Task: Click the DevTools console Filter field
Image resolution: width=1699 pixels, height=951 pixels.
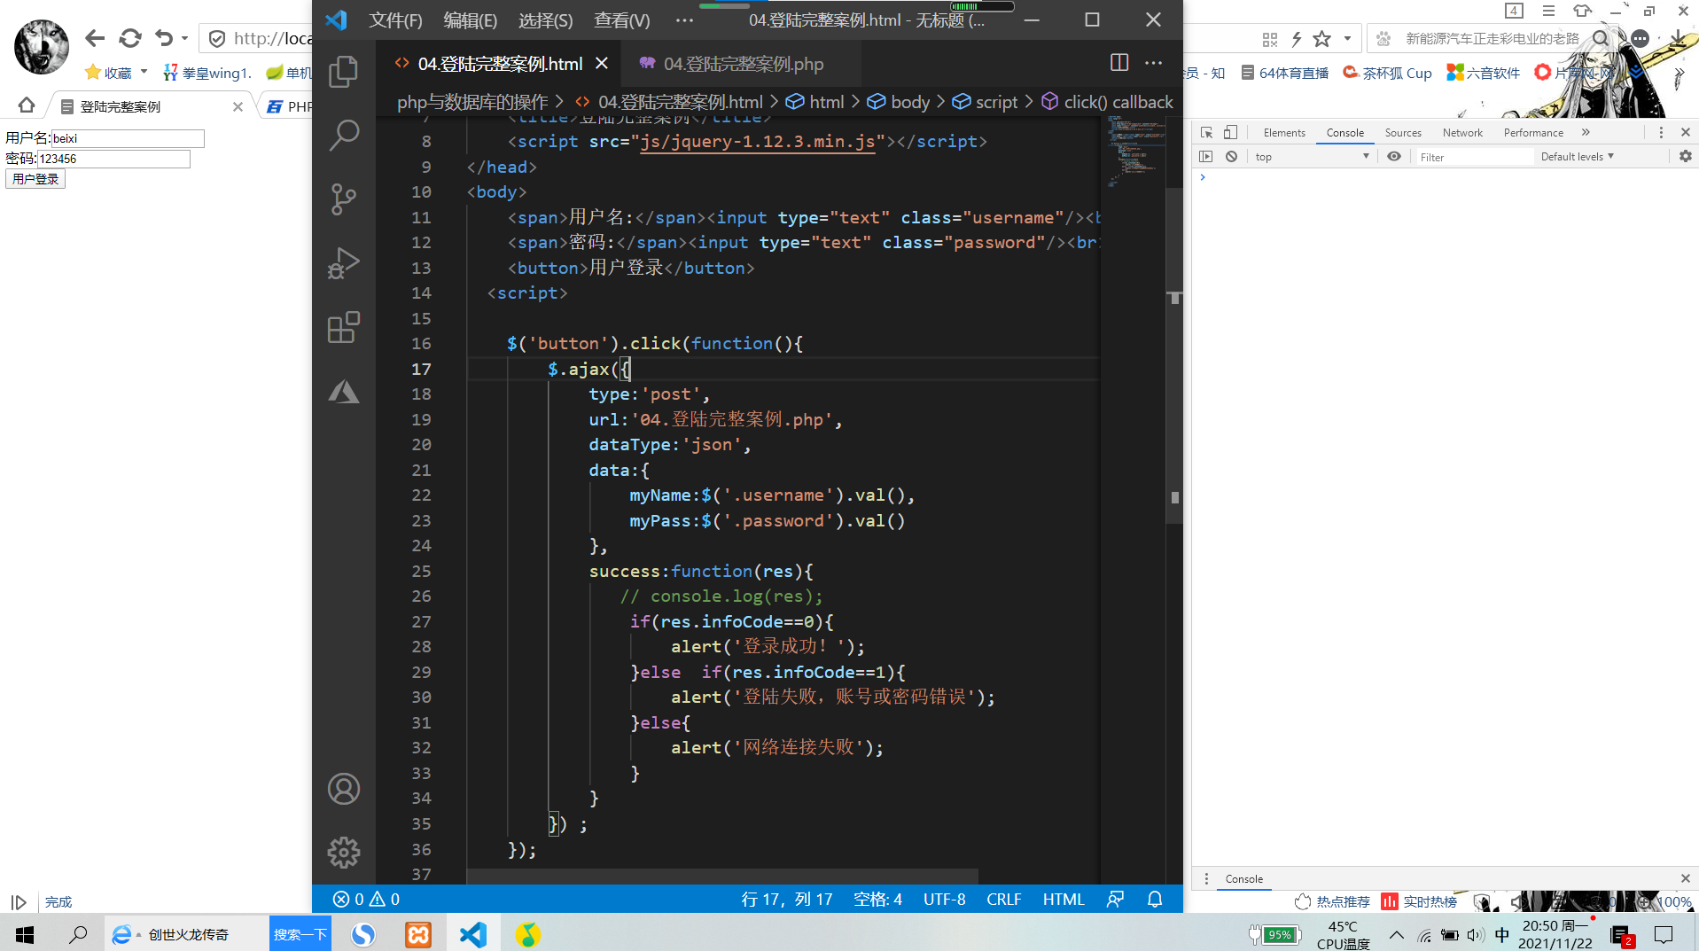Action: coord(1473,157)
